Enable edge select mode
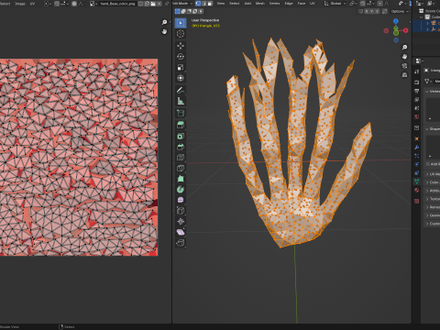The height and width of the screenshot is (330, 440). click(203, 4)
